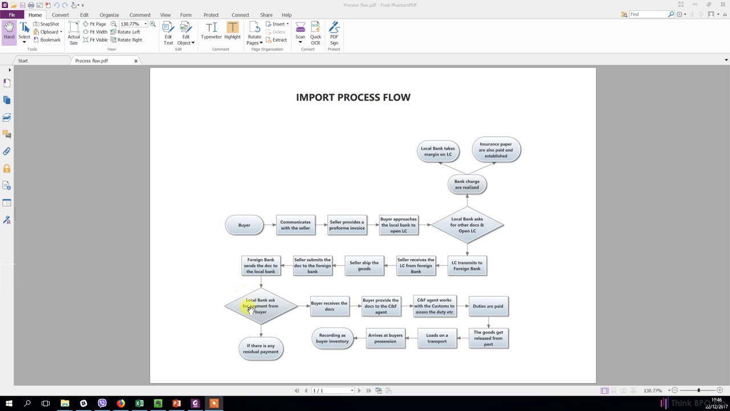Choose the Typewriter comment tool
Viewport: 730px width, 411px height.
211,31
